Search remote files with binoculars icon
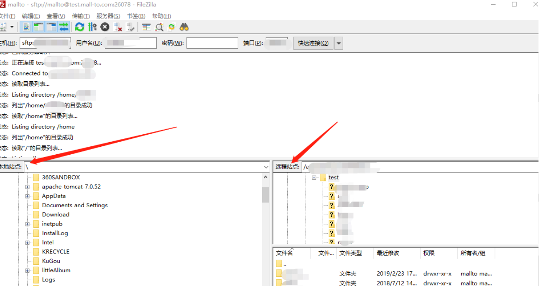Screen dimensions: 541x286 tap(184, 27)
